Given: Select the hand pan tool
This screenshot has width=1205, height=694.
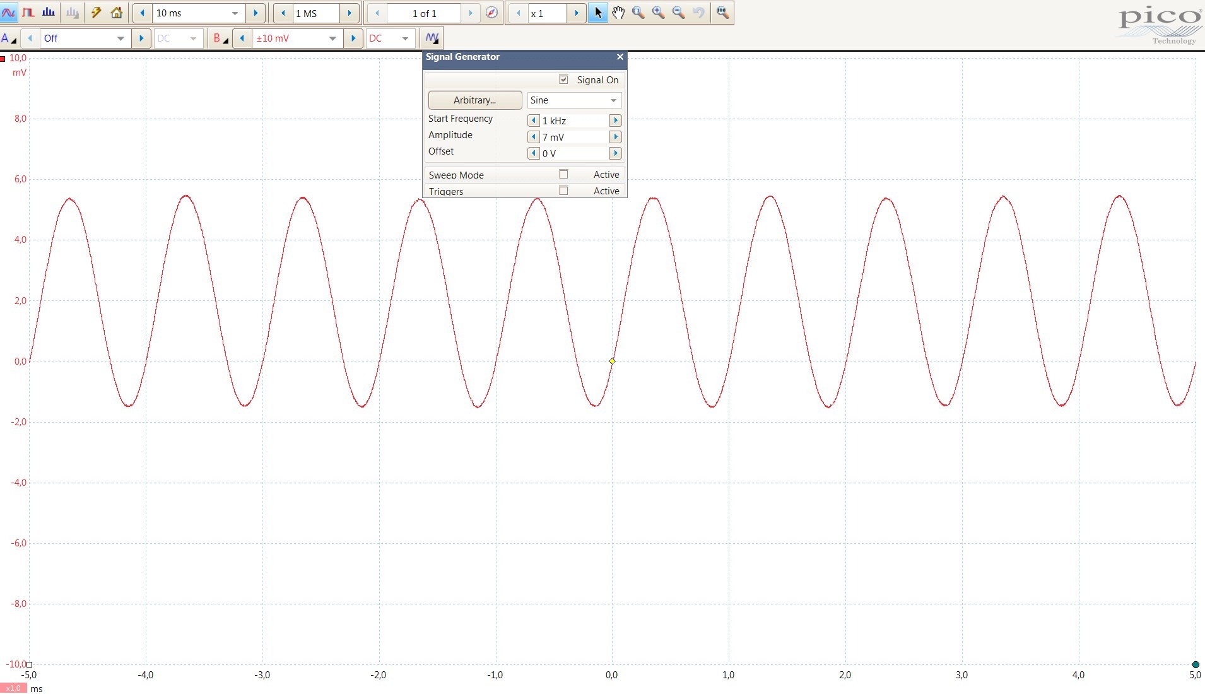Looking at the screenshot, I should (x=618, y=13).
